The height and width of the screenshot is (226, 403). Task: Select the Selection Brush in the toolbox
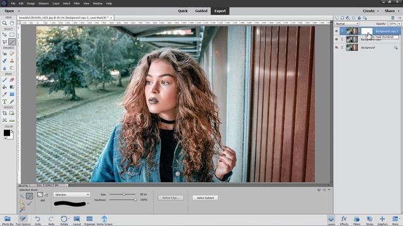(12, 42)
